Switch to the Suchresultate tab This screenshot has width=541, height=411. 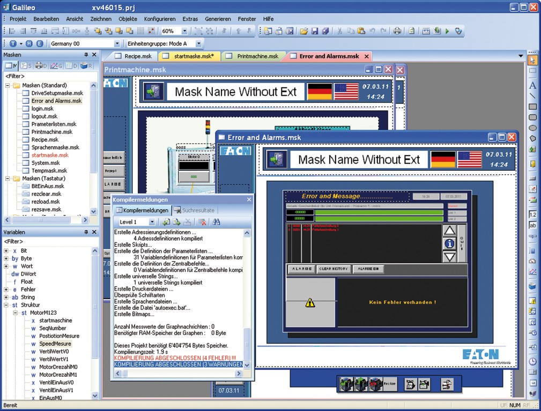(194, 210)
